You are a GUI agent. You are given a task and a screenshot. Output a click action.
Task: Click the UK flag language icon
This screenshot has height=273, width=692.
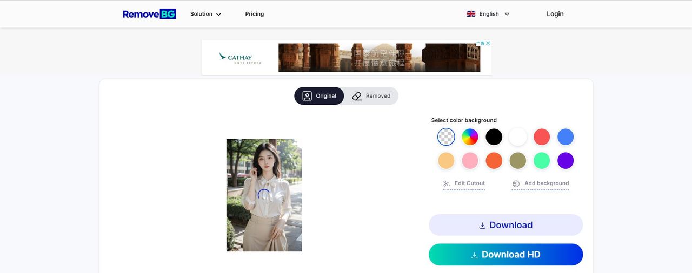(471, 14)
